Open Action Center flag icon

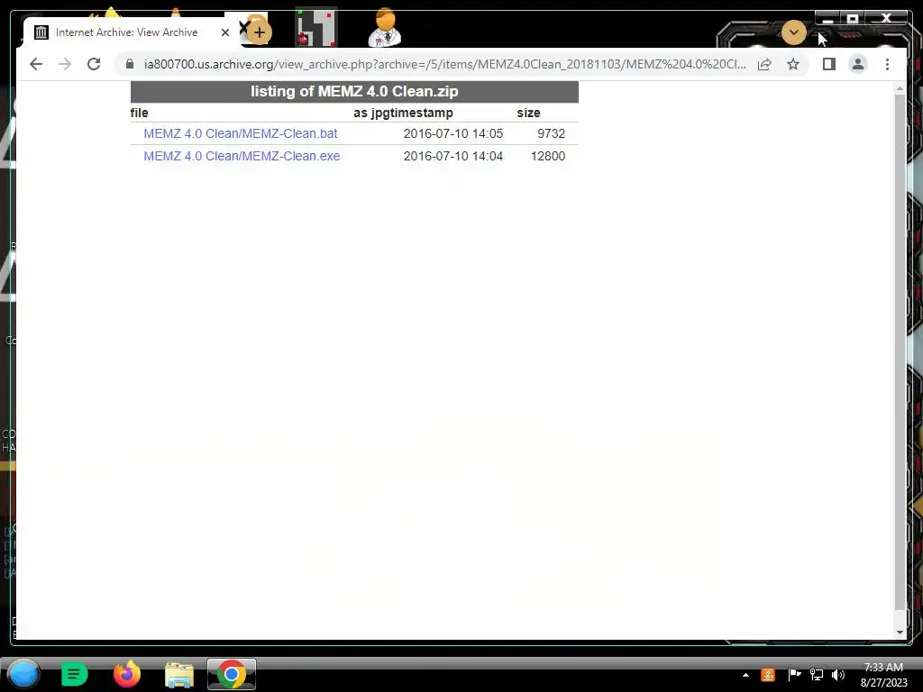click(793, 675)
